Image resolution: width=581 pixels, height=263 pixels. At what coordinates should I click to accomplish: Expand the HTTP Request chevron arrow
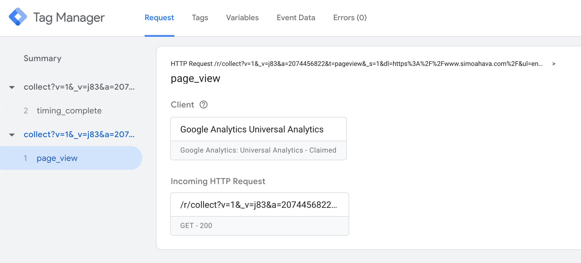click(x=553, y=64)
